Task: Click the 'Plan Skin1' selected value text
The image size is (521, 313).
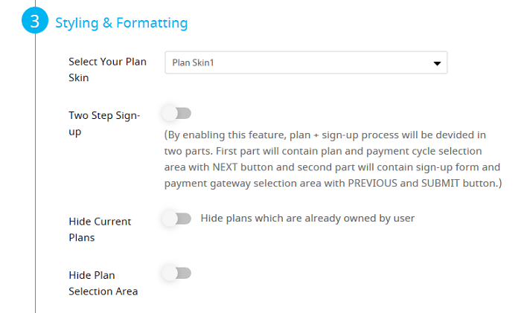Action: pos(193,62)
